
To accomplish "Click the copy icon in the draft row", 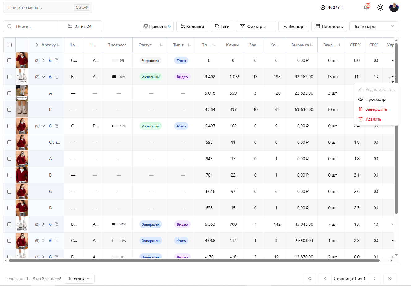I will (57, 60).
